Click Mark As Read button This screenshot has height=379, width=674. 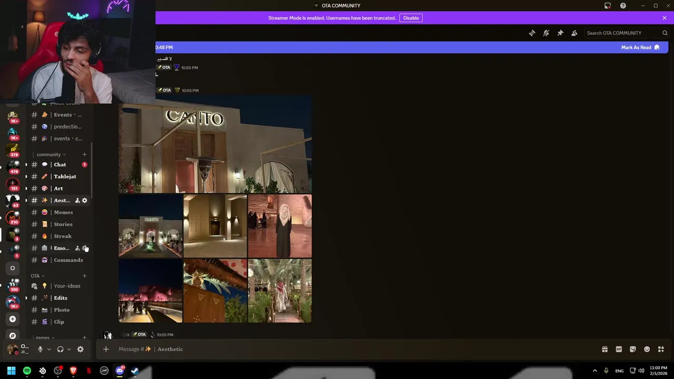point(640,47)
